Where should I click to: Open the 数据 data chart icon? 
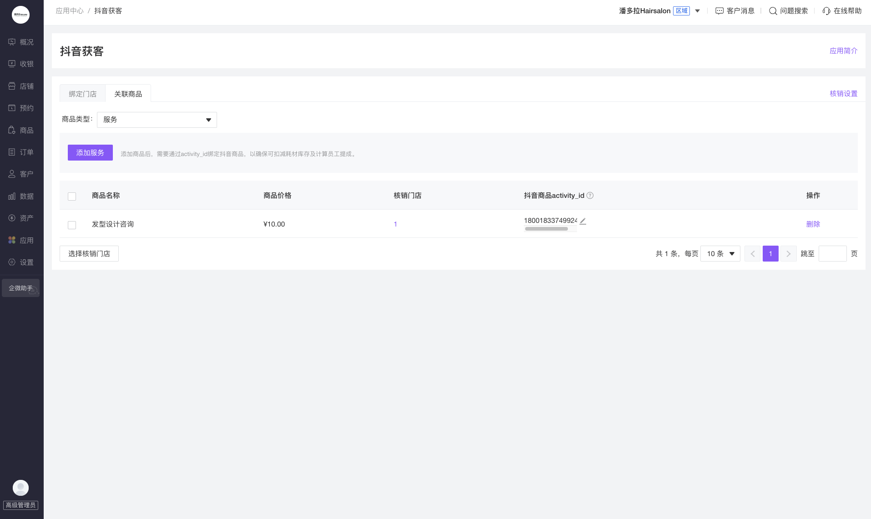point(12,196)
